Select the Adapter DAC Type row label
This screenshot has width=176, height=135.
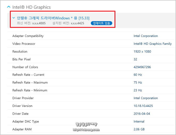point(26,121)
